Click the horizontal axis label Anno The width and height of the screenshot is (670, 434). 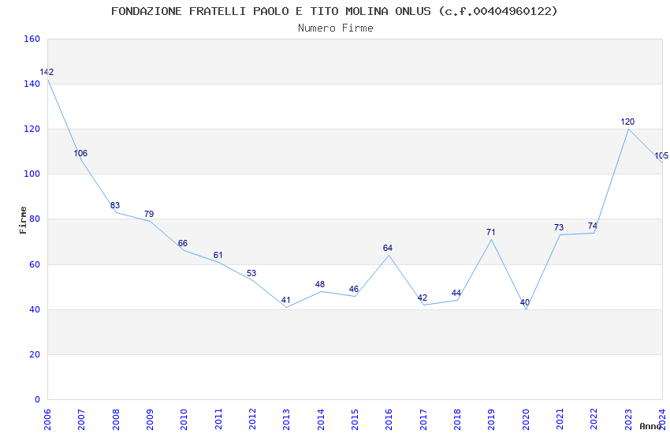(650, 426)
